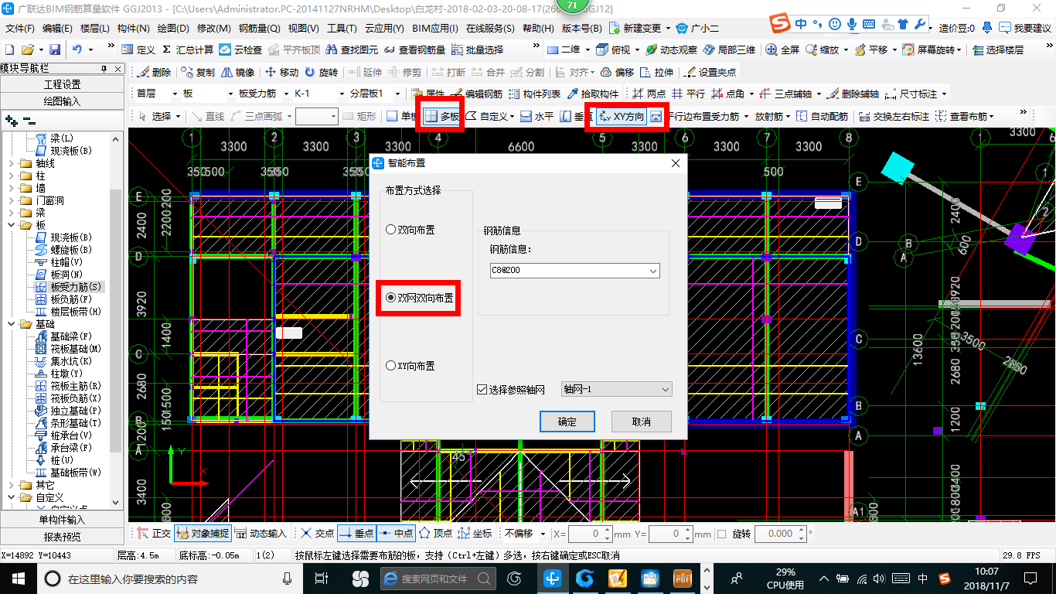Click 自动配筋 automatic reinforcement tool
Screen dimensions: 1056x594
click(x=822, y=117)
